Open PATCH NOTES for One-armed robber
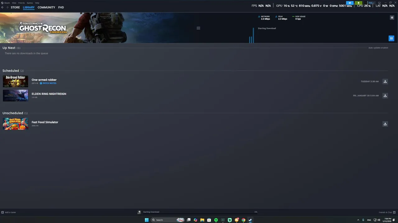The height and width of the screenshot is (223, 398). tap(48, 83)
